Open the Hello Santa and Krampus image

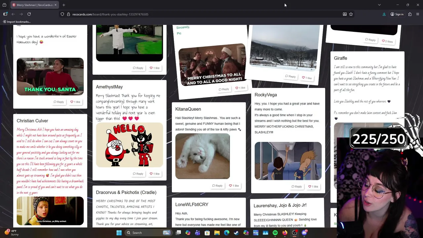[130, 145]
